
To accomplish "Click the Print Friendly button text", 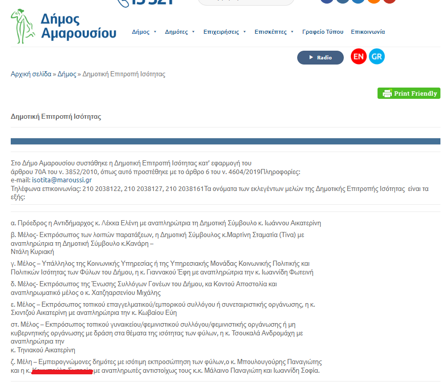I will click(x=415, y=94).
